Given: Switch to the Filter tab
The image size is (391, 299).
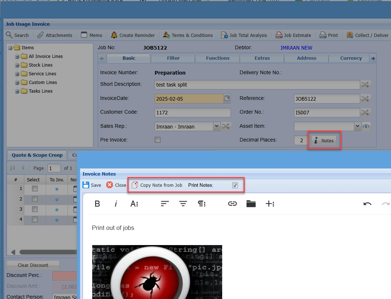Looking at the screenshot, I should [x=173, y=58].
